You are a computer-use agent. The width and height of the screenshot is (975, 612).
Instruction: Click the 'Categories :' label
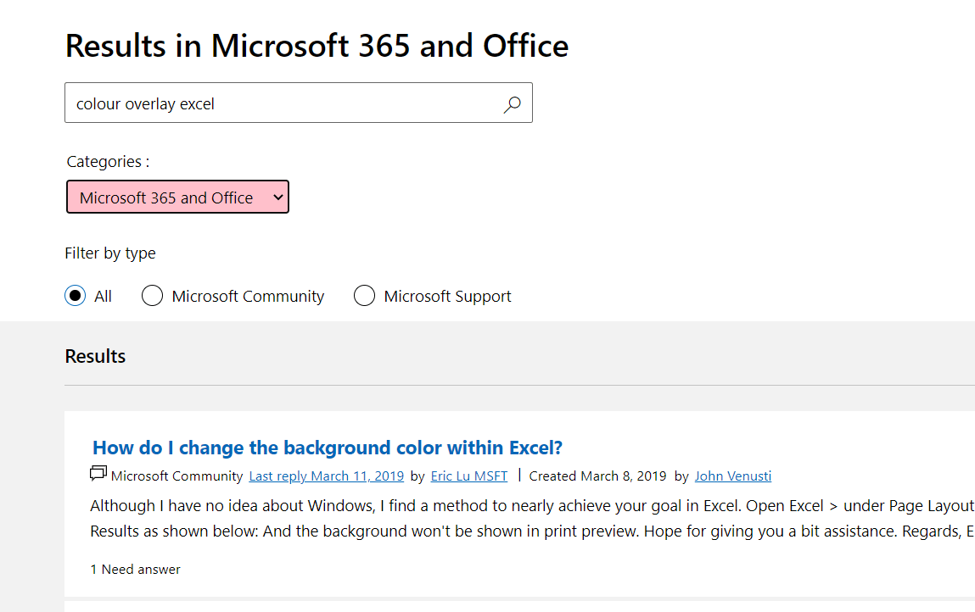108,161
